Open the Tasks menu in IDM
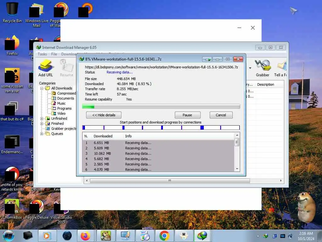The width and height of the screenshot is (322, 242). [x=42, y=54]
